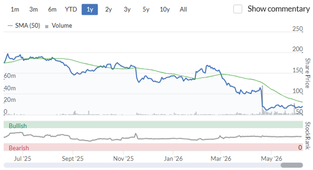Click the Sept '25 axis label
This screenshot has height=170, width=313.
pyautogui.click(x=73, y=158)
